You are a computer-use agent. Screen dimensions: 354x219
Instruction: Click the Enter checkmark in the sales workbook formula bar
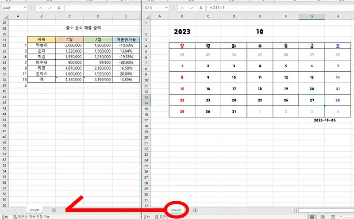point(50,8)
